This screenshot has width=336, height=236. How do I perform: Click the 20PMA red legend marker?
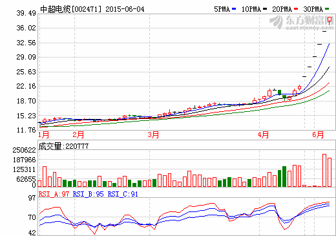tap(296, 9)
